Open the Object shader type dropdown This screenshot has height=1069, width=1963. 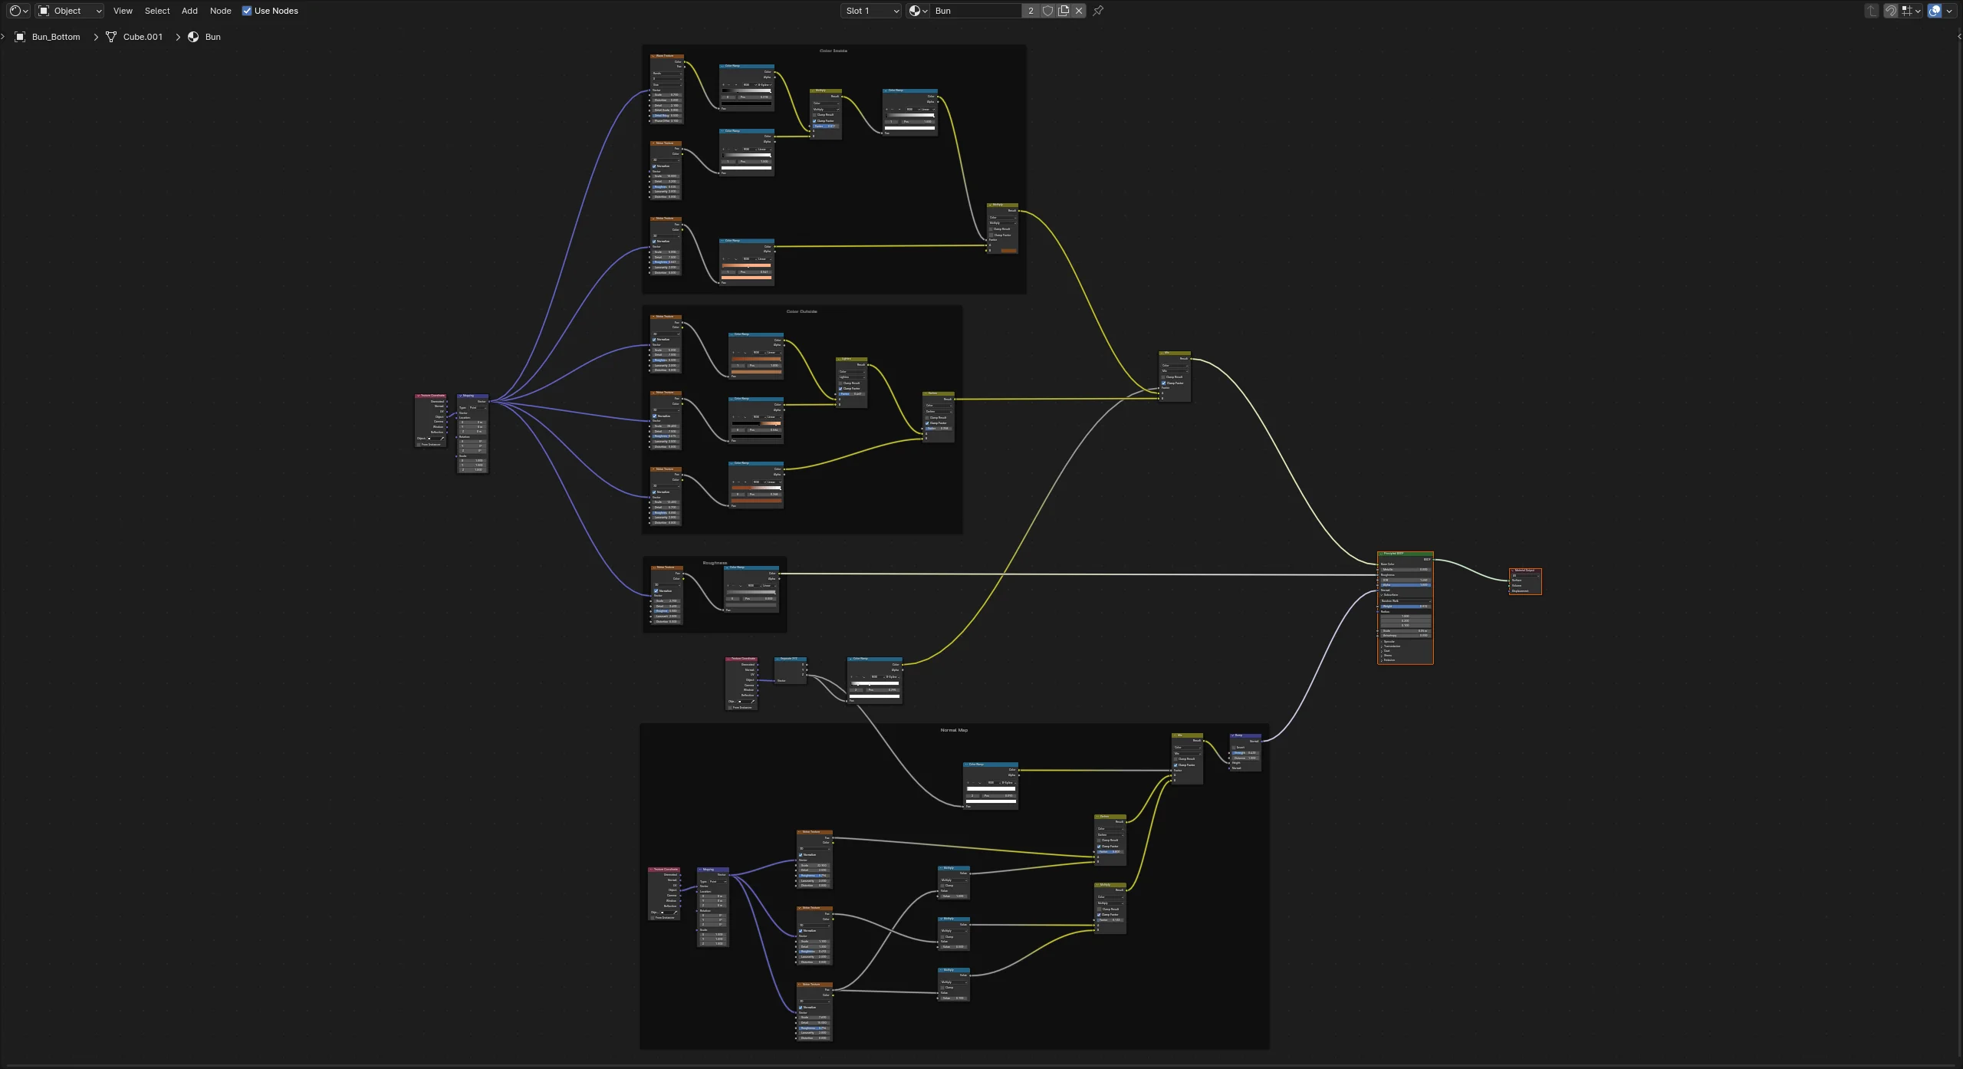pos(70,11)
